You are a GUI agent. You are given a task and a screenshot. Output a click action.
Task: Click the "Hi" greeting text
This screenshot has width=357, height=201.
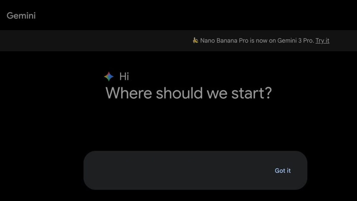click(x=124, y=77)
